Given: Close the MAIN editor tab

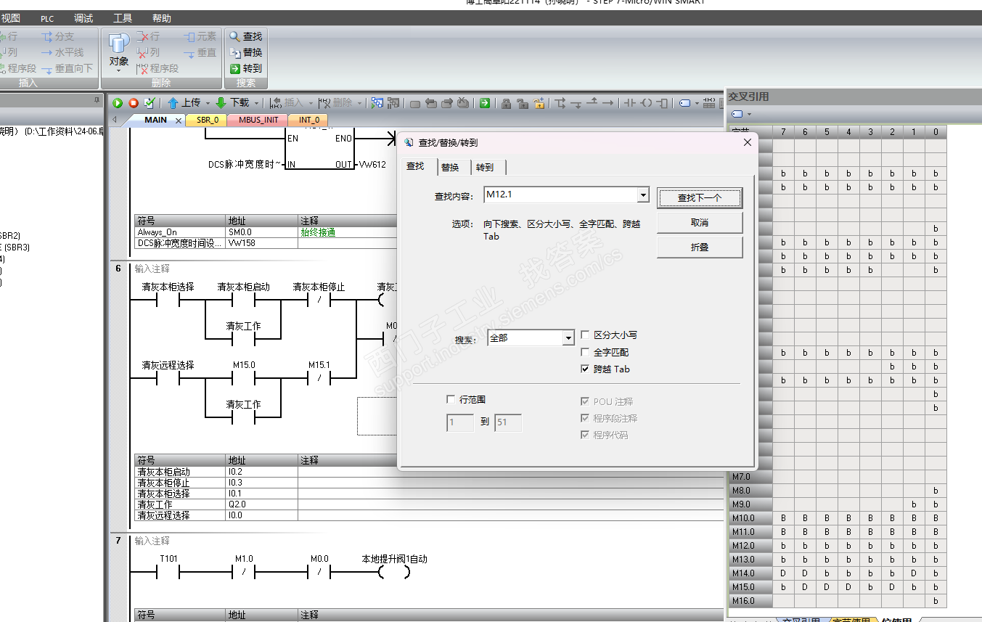Looking at the screenshot, I should (179, 120).
